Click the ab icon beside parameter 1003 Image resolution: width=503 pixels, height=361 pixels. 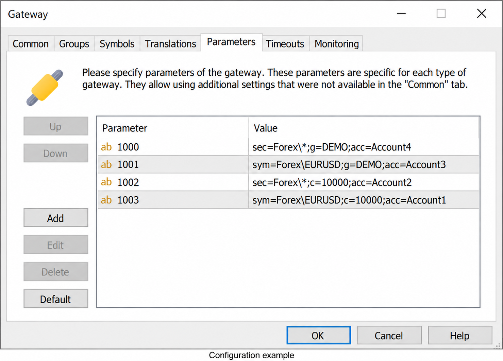pyautogui.click(x=106, y=200)
